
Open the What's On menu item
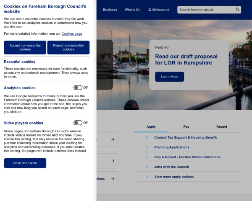coord(132,9)
